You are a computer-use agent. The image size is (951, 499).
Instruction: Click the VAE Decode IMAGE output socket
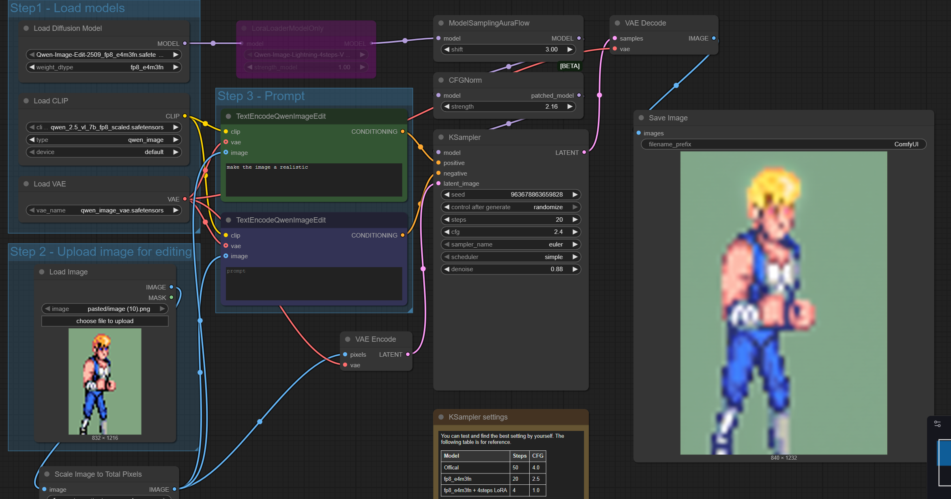(x=714, y=38)
